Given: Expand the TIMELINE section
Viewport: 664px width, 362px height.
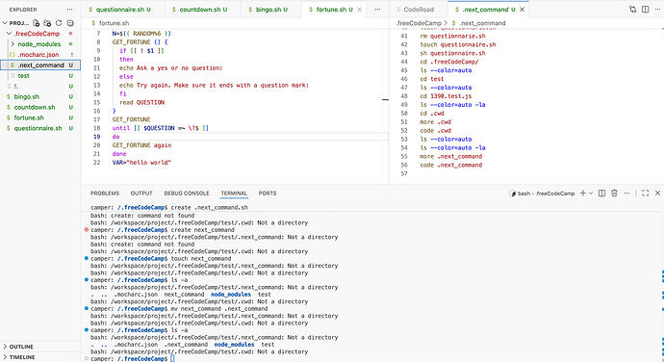Looking at the screenshot, I should (x=22, y=357).
